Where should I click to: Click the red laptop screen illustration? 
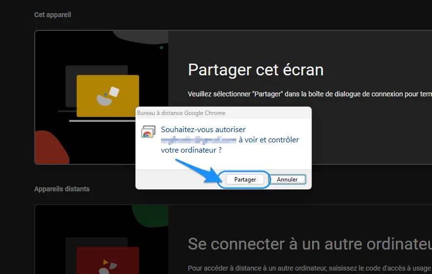pos(108,260)
